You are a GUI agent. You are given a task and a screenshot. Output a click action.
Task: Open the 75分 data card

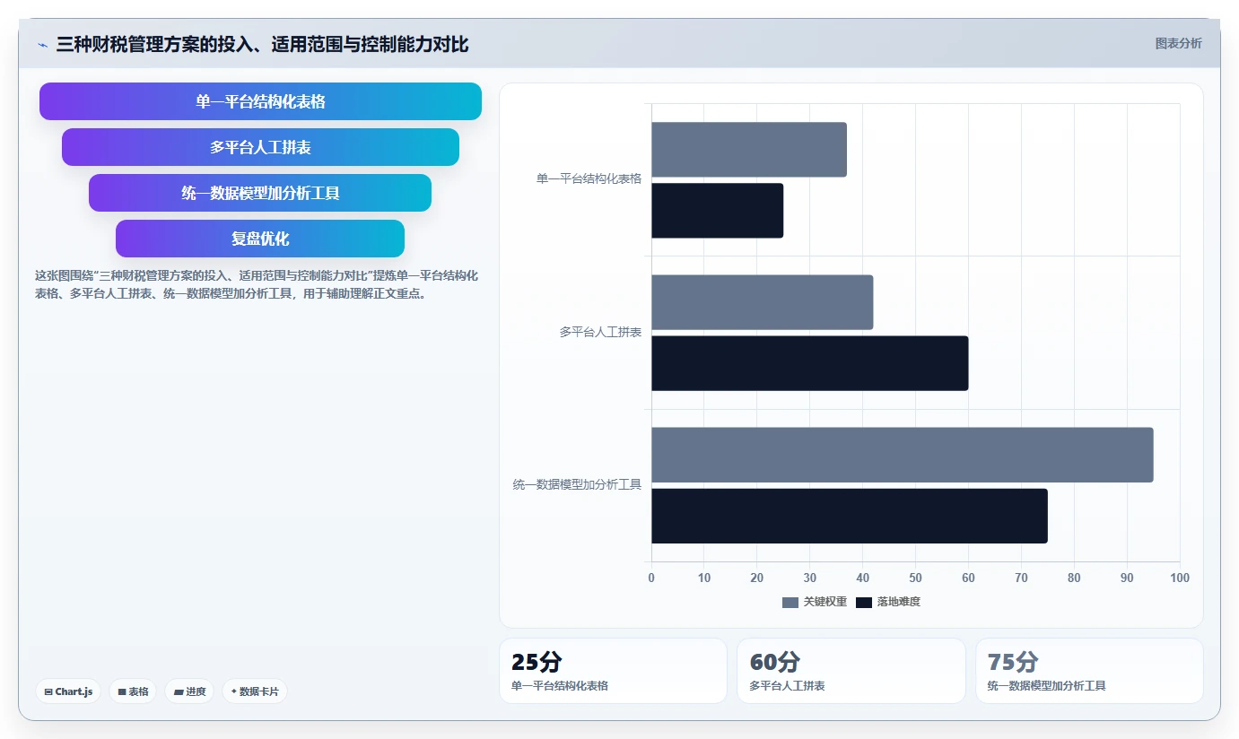coord(1089,671)
